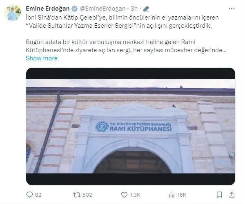Image resolution: width=245 pixels, height=204 pixels.
Task: Click the 502 reposts count
Action: pyautogui.click(x=87, y=195)
